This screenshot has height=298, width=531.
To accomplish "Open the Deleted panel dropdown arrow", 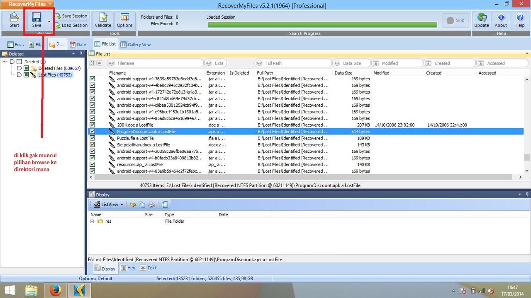I will click(x=73, y=53).
